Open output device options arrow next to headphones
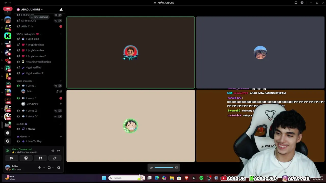 pyautogui.click(x=53, y=168)
